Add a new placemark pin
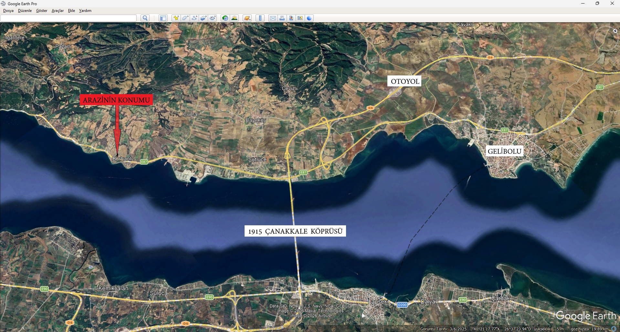Screen dimensions: 620x332 coord(176,18)
